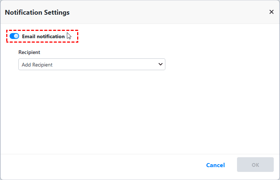
Task: Confirm settings with the OK button
Action: (255, 165)
